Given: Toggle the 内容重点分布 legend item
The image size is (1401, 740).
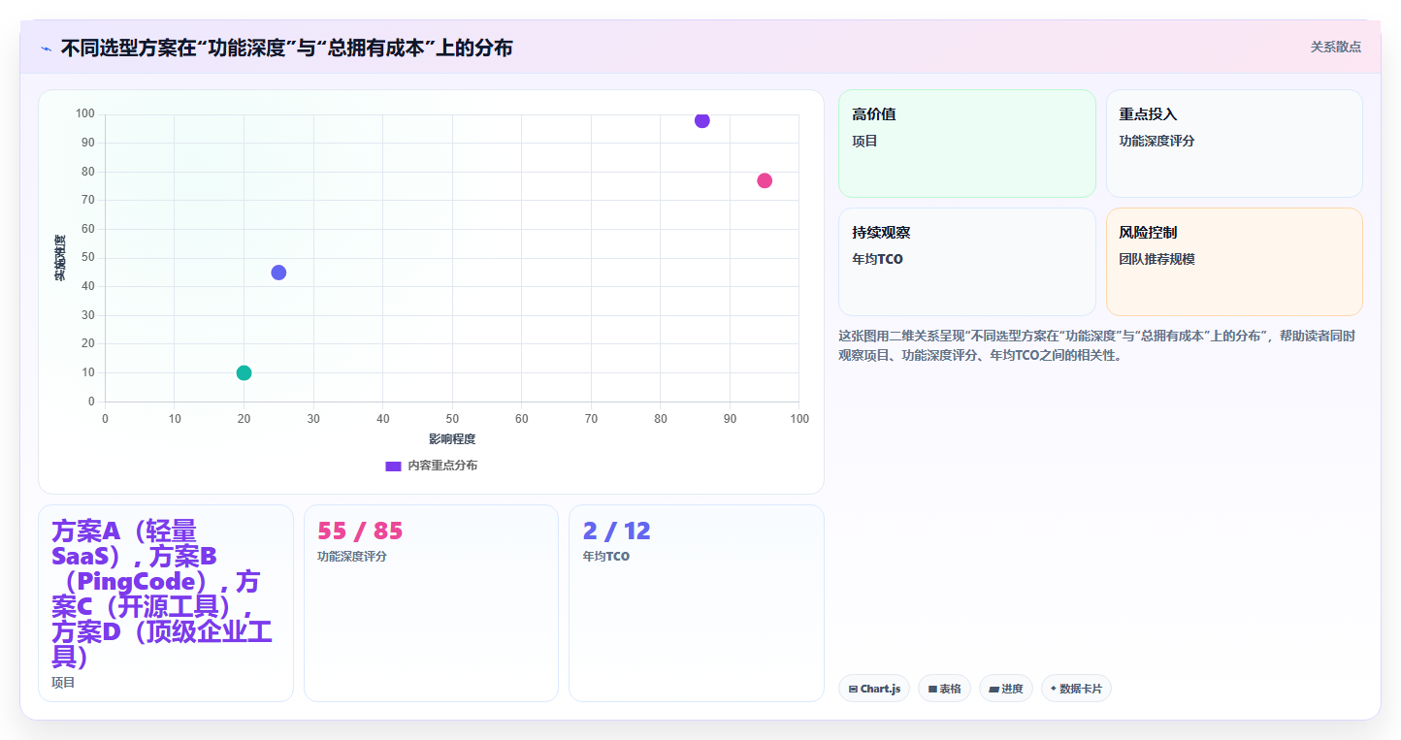Looking at the screenshot, I should pyautogui.click(x=432, y=466).
